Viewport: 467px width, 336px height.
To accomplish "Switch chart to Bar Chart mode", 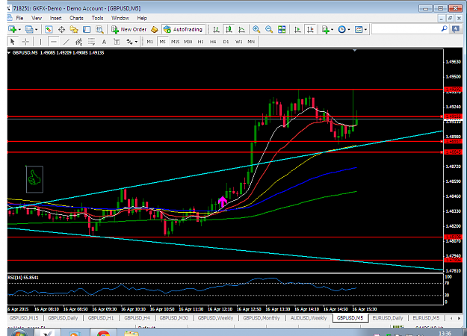I will [x=216, y=29].
